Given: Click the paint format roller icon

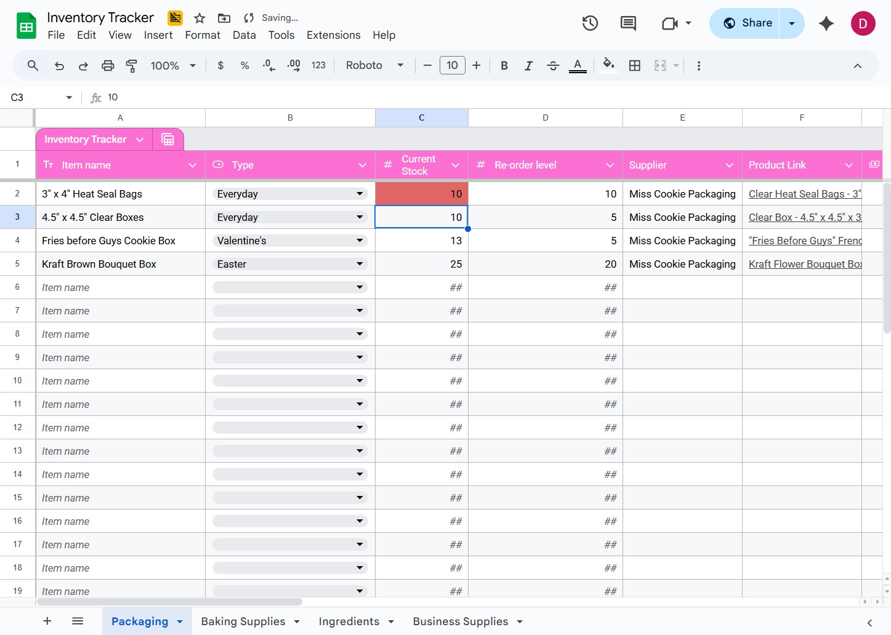Looking at the screenshot, I should tap(132, 66).
